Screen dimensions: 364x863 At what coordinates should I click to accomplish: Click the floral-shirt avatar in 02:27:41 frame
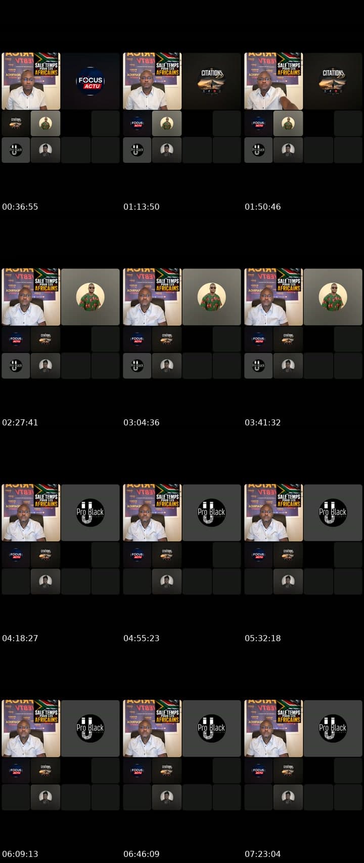90,297
